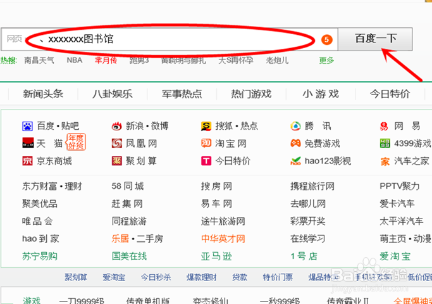
Task: Open the 今日特价 tab
Action: click(390, 94)
